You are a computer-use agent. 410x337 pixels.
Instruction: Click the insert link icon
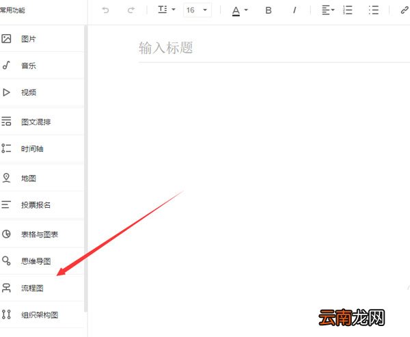(405, 10)
